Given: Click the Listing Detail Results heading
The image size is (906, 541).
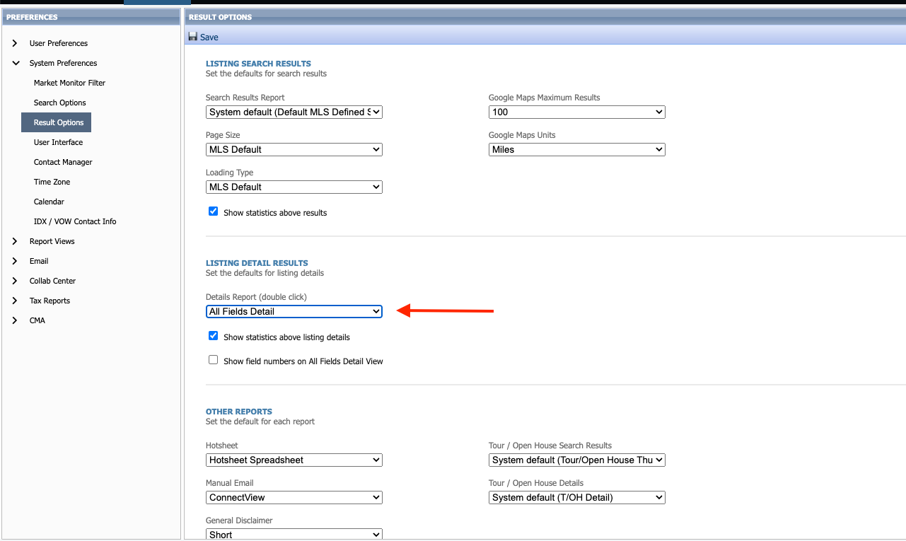Looking at the screenshot, I should 257,263.
